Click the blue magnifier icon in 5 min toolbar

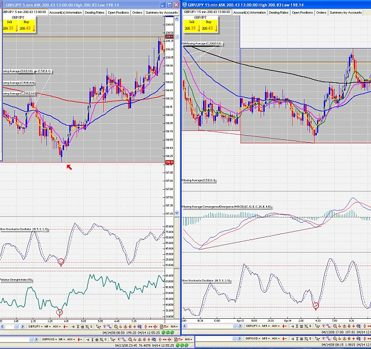tap(139, 326)
